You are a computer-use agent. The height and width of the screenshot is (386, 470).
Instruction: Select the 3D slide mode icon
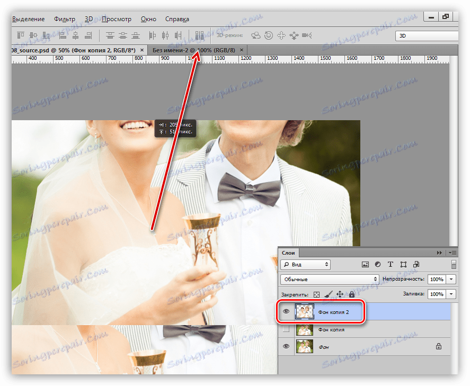point(294,35)
